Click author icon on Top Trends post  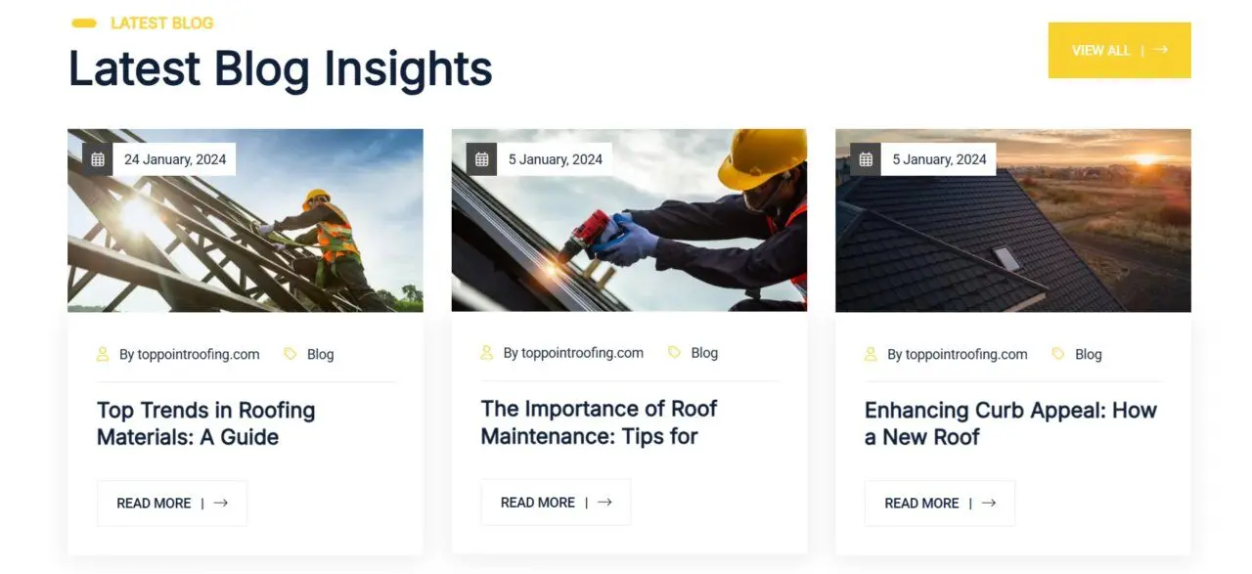click(x=103, y=354)
